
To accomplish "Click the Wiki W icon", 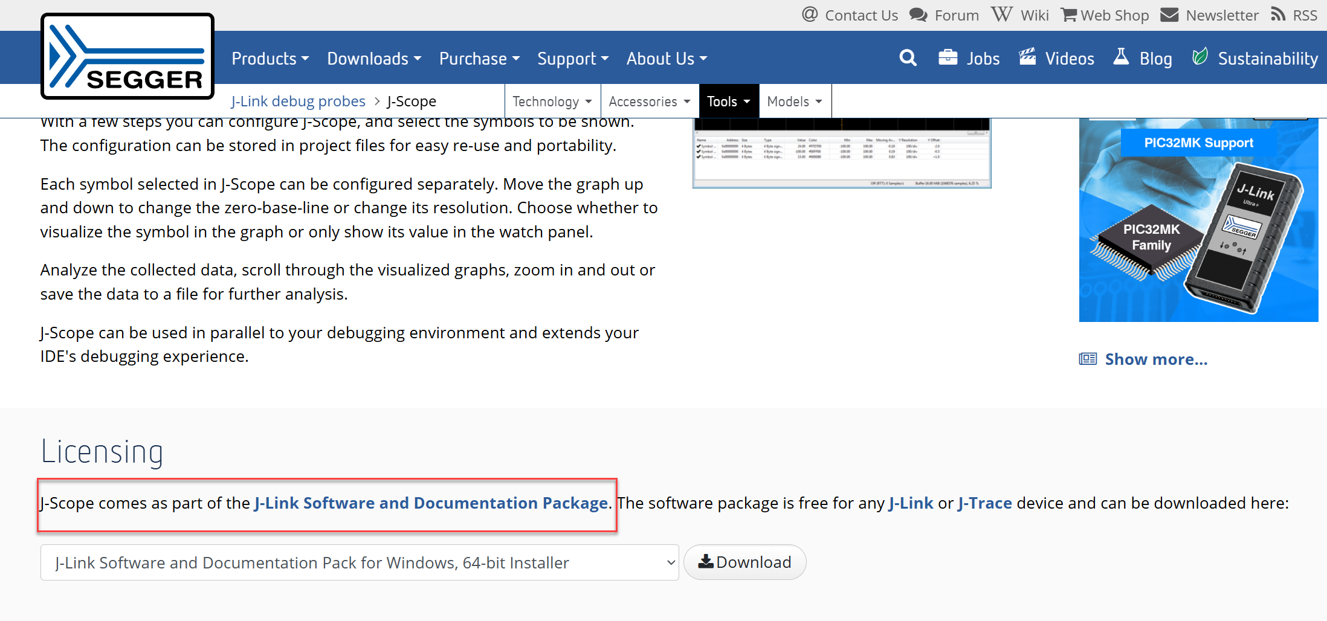I will 1001,14.
